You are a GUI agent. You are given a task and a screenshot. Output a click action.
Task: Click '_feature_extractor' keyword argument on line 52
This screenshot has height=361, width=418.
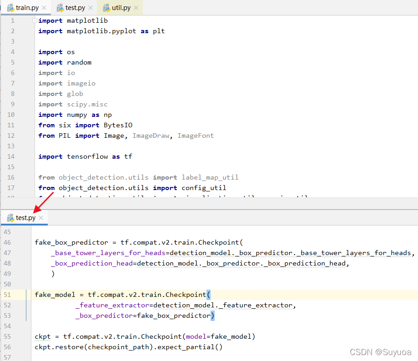[112, 305]
